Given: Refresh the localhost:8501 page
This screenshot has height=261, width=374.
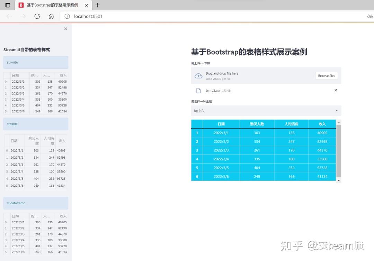Looking at the screenshot, I should tap(37, 16).
